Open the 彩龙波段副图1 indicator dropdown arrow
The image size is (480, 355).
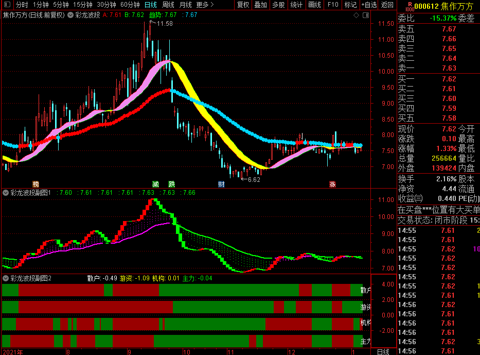6,193
